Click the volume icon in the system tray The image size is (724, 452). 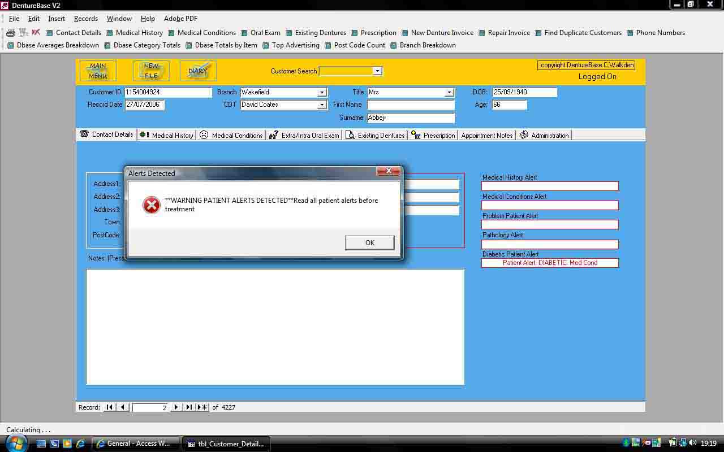[693, 444]
